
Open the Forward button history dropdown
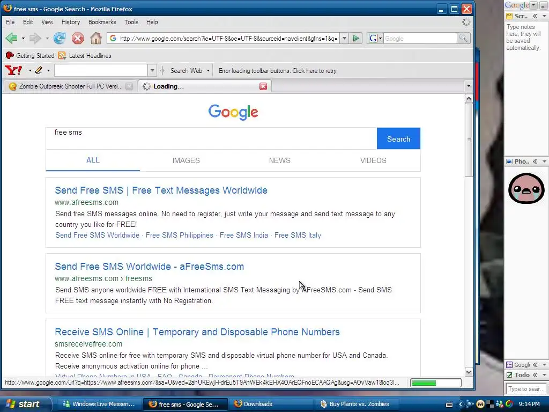pyautogui.click(x=47, y=38)
